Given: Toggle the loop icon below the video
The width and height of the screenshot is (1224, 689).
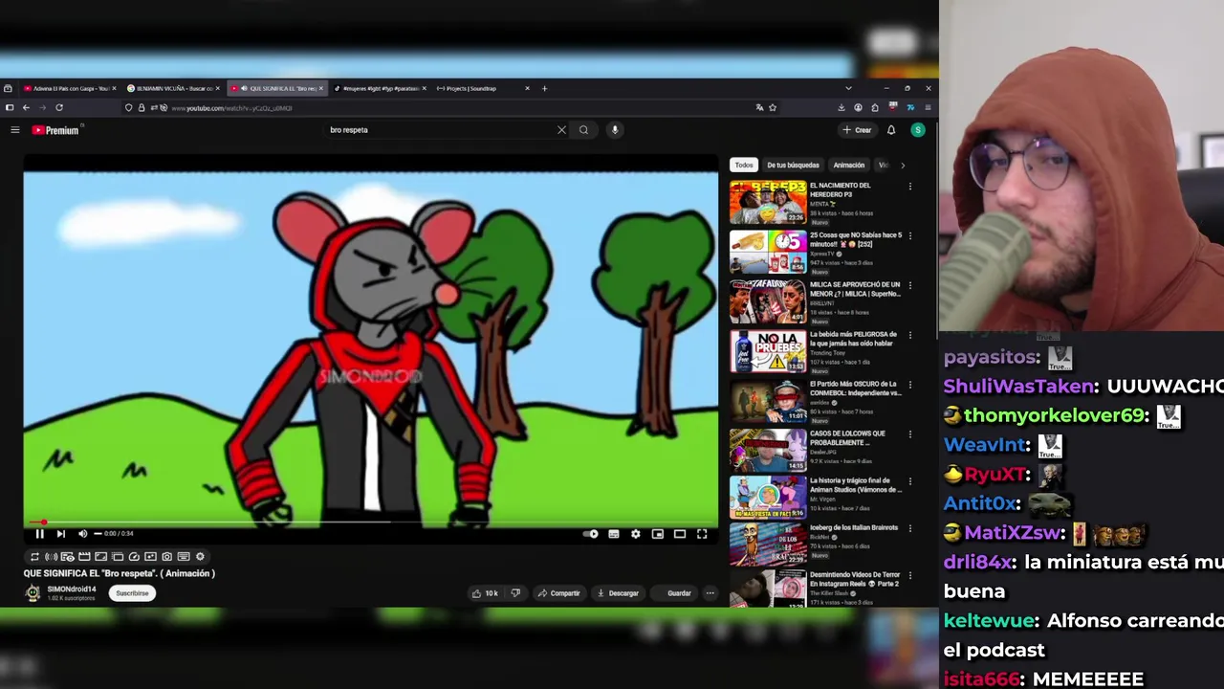Looking at the screenshot, I should point(34,557).
